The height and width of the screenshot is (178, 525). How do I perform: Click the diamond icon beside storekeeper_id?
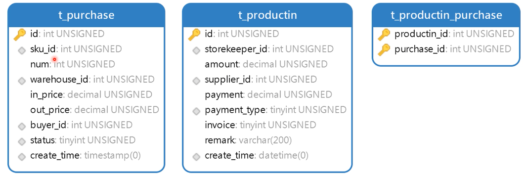(x=197, y=50)
